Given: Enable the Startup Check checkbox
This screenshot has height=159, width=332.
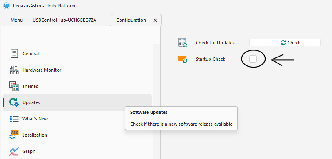Looking at the screenshot, I should 253,59.
